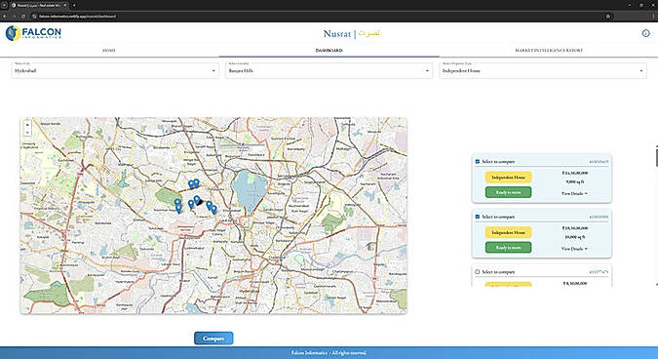
Task: Open a new browser tab
Action: [x=74, y=5]
